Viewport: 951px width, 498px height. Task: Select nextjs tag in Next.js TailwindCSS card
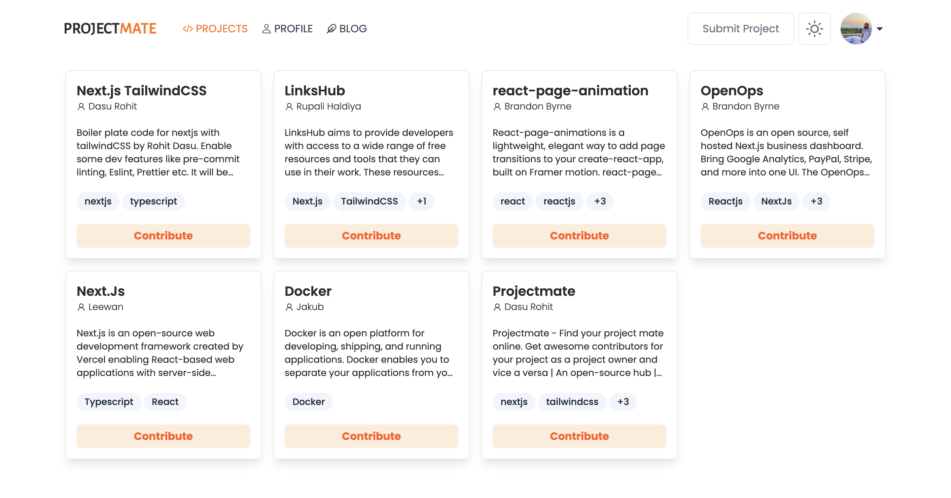click(x=98, y=201)
